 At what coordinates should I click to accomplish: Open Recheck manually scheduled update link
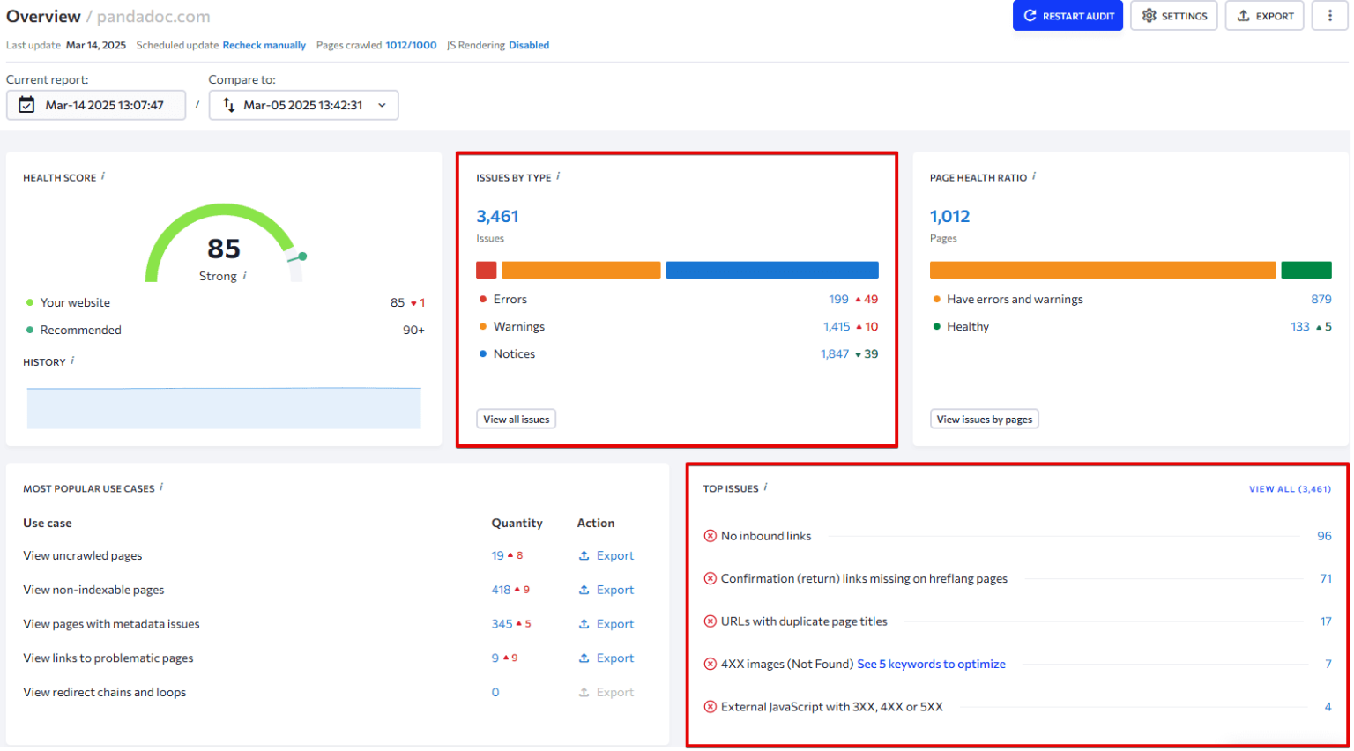(x=264, y=45)
